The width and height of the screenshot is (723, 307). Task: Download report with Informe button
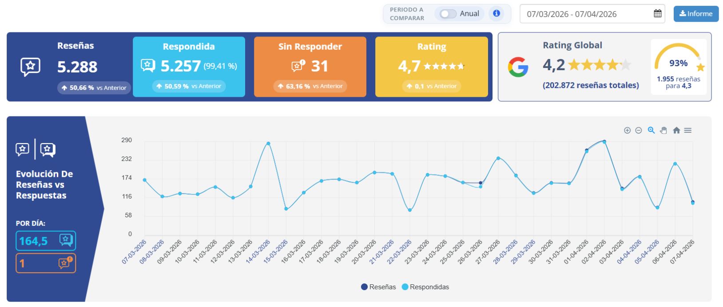click(x=696, y=14)
